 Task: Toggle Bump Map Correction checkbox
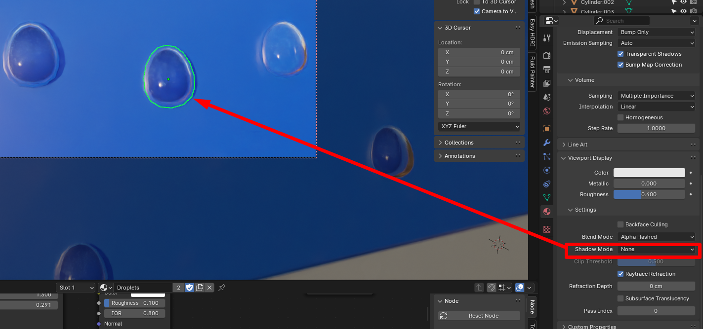click(620, 65)
